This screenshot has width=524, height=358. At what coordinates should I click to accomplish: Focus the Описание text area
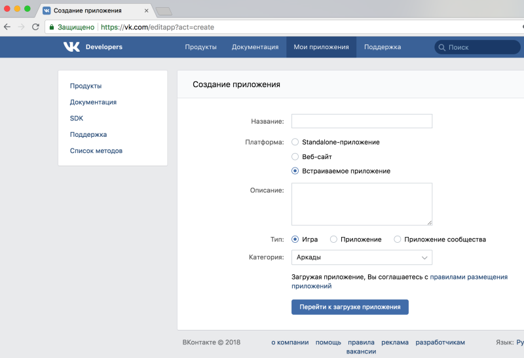(362, 204)
